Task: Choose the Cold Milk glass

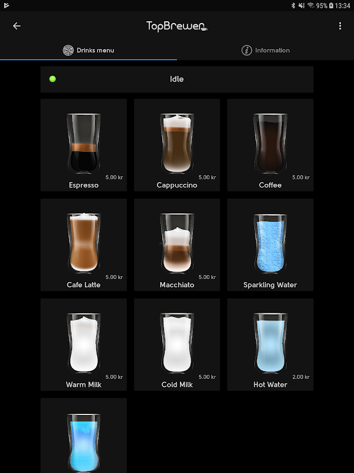Action: pos(177,344)
